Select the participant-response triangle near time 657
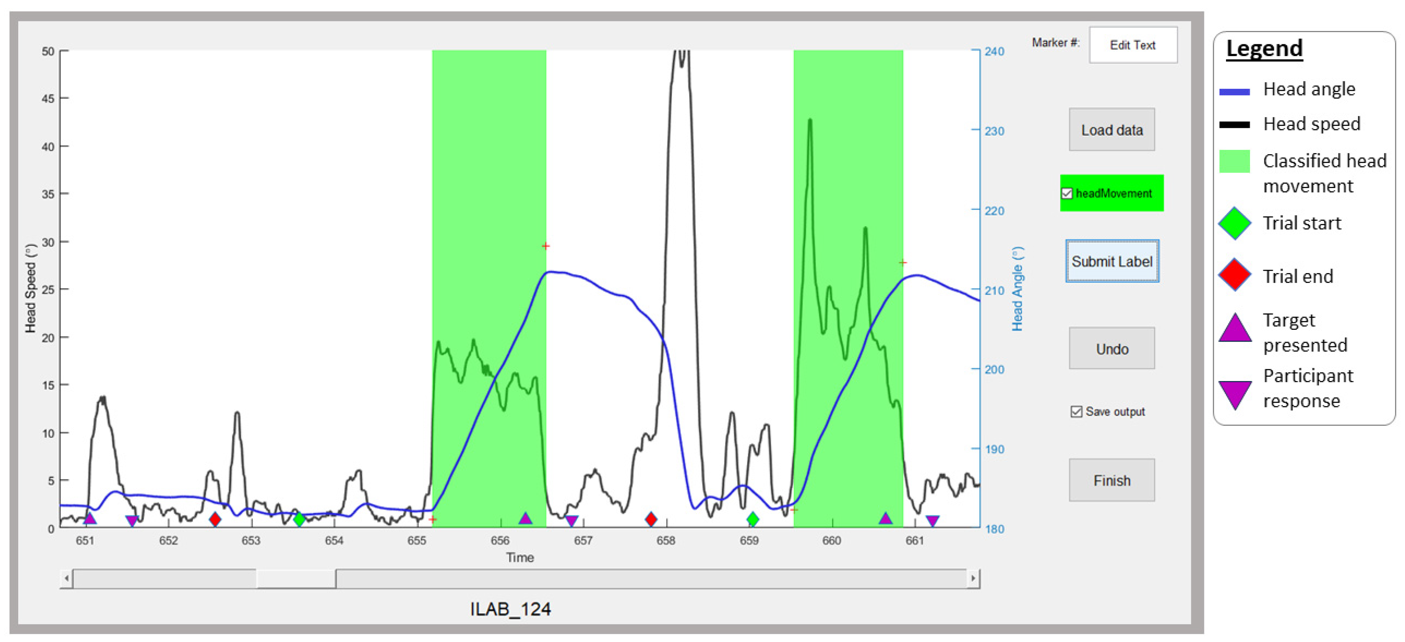 click(x=571, y=520)
